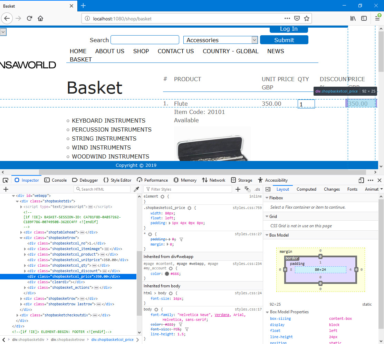Close the developer tools panel
384x344 pixels.
tap(380, 180)
